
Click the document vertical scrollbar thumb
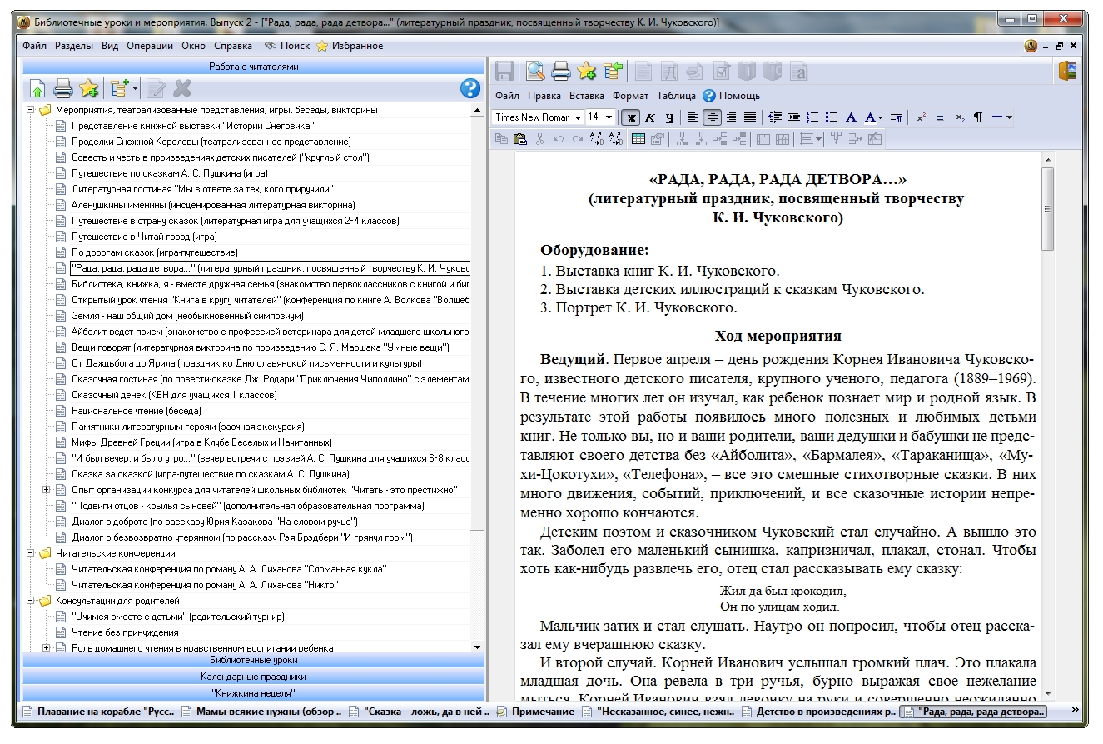pyautogui.click(x=1047, y=208)
